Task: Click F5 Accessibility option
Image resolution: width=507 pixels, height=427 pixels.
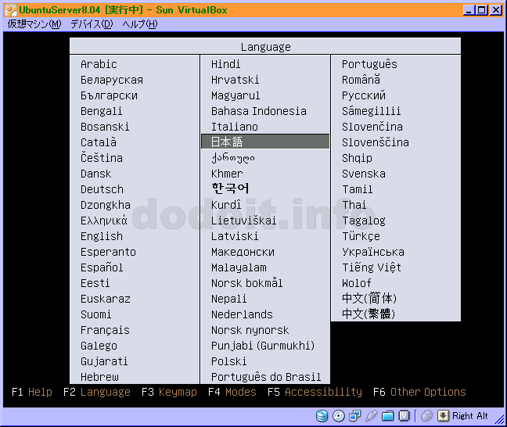Action: [315, 392]
